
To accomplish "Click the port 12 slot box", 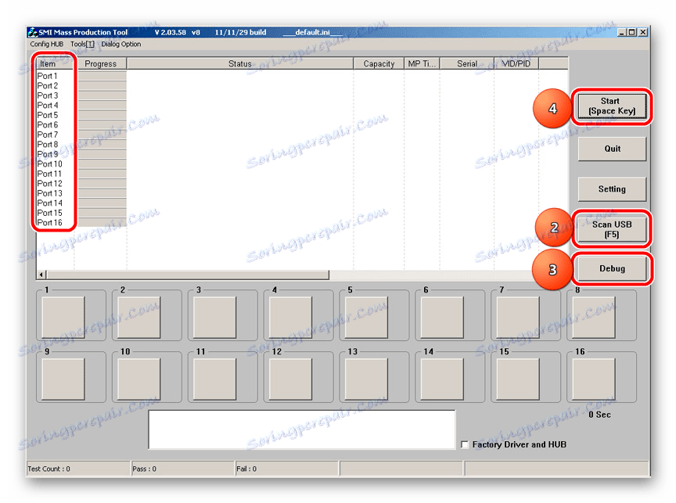I will coord(290,379).
